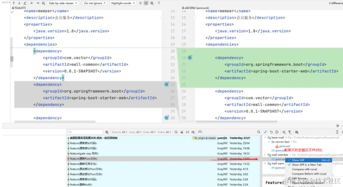Select commit feature(gate way 网关)

(x=164, y=153)
